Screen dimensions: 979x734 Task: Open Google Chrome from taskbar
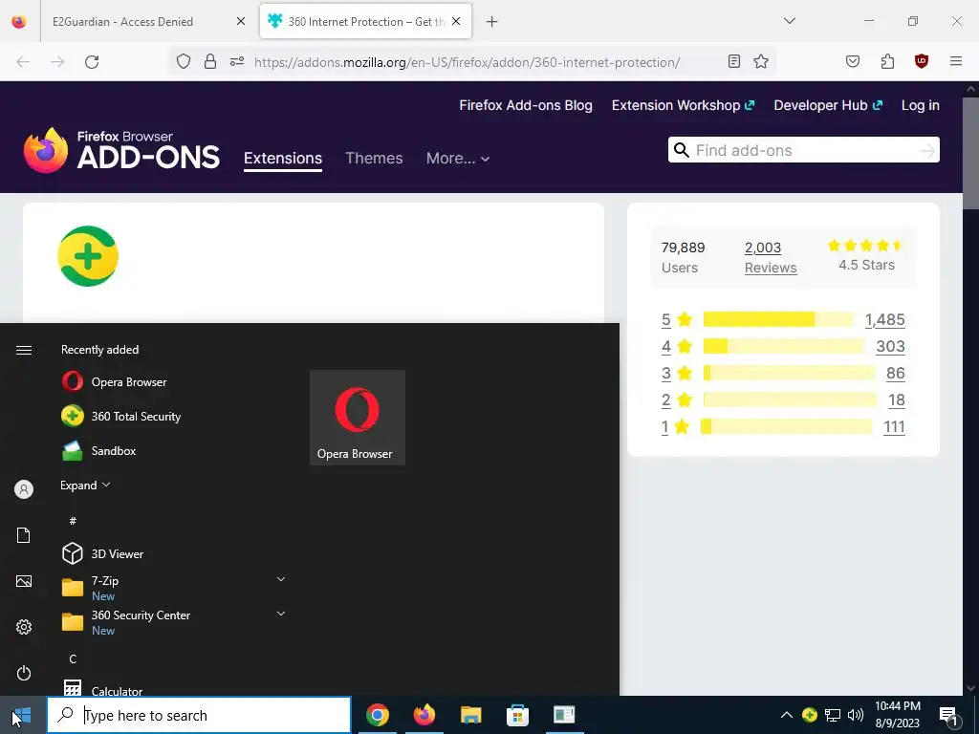(377, 715)
